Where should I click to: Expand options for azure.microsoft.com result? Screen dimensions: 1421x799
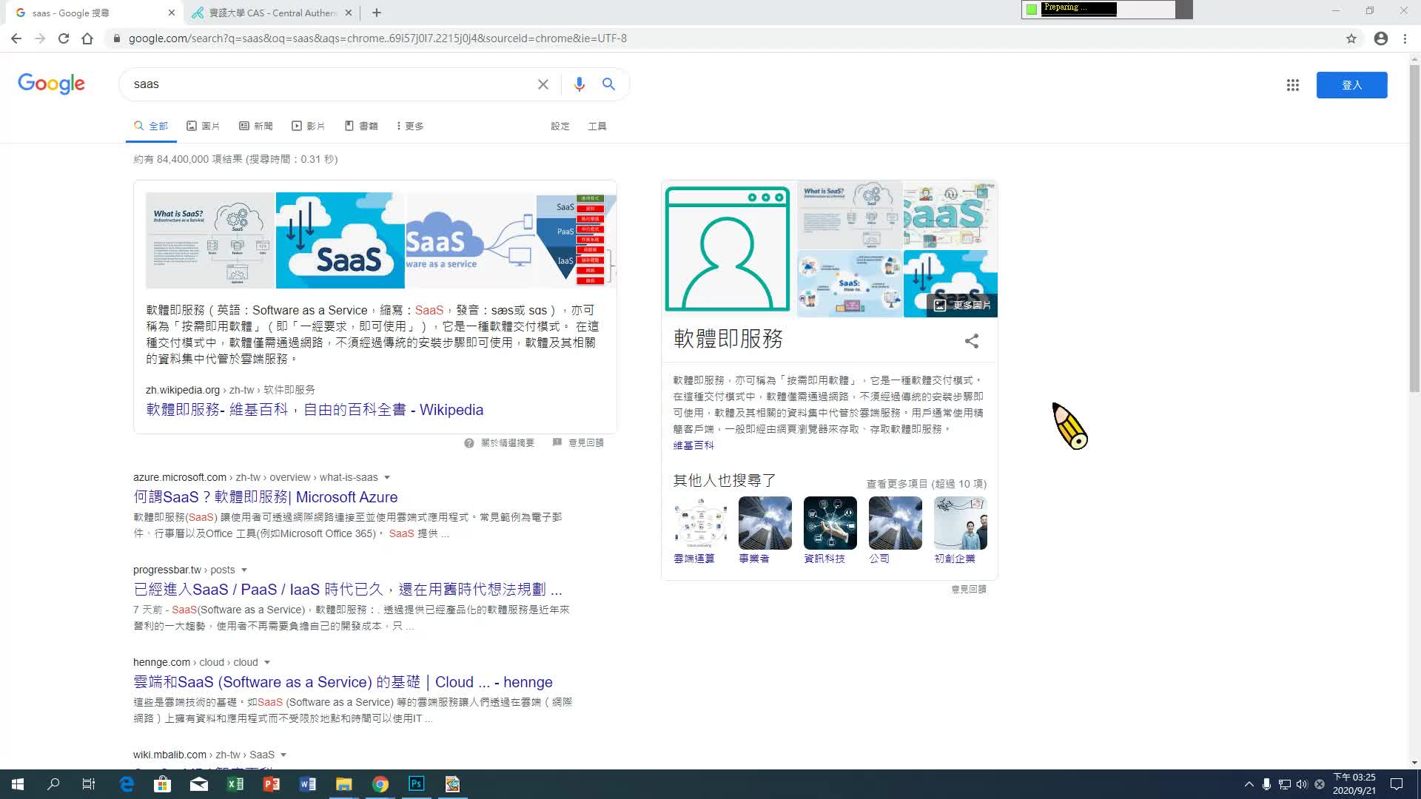(x=387, y=478)
